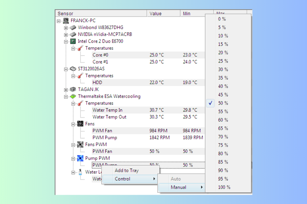Select 10 % manual speed

pyautogui.click(x=228, y=36)
